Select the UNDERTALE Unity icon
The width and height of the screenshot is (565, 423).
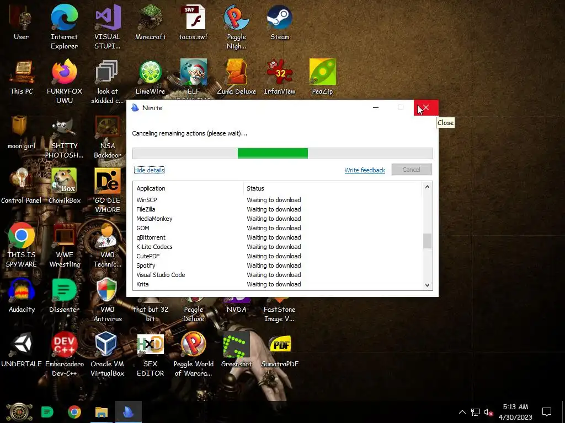tap(22, 350)
